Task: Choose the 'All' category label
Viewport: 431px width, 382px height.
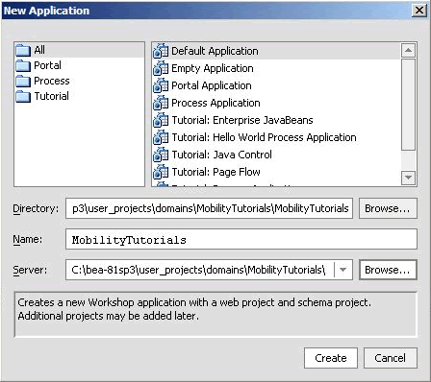Action: [39, 50]
